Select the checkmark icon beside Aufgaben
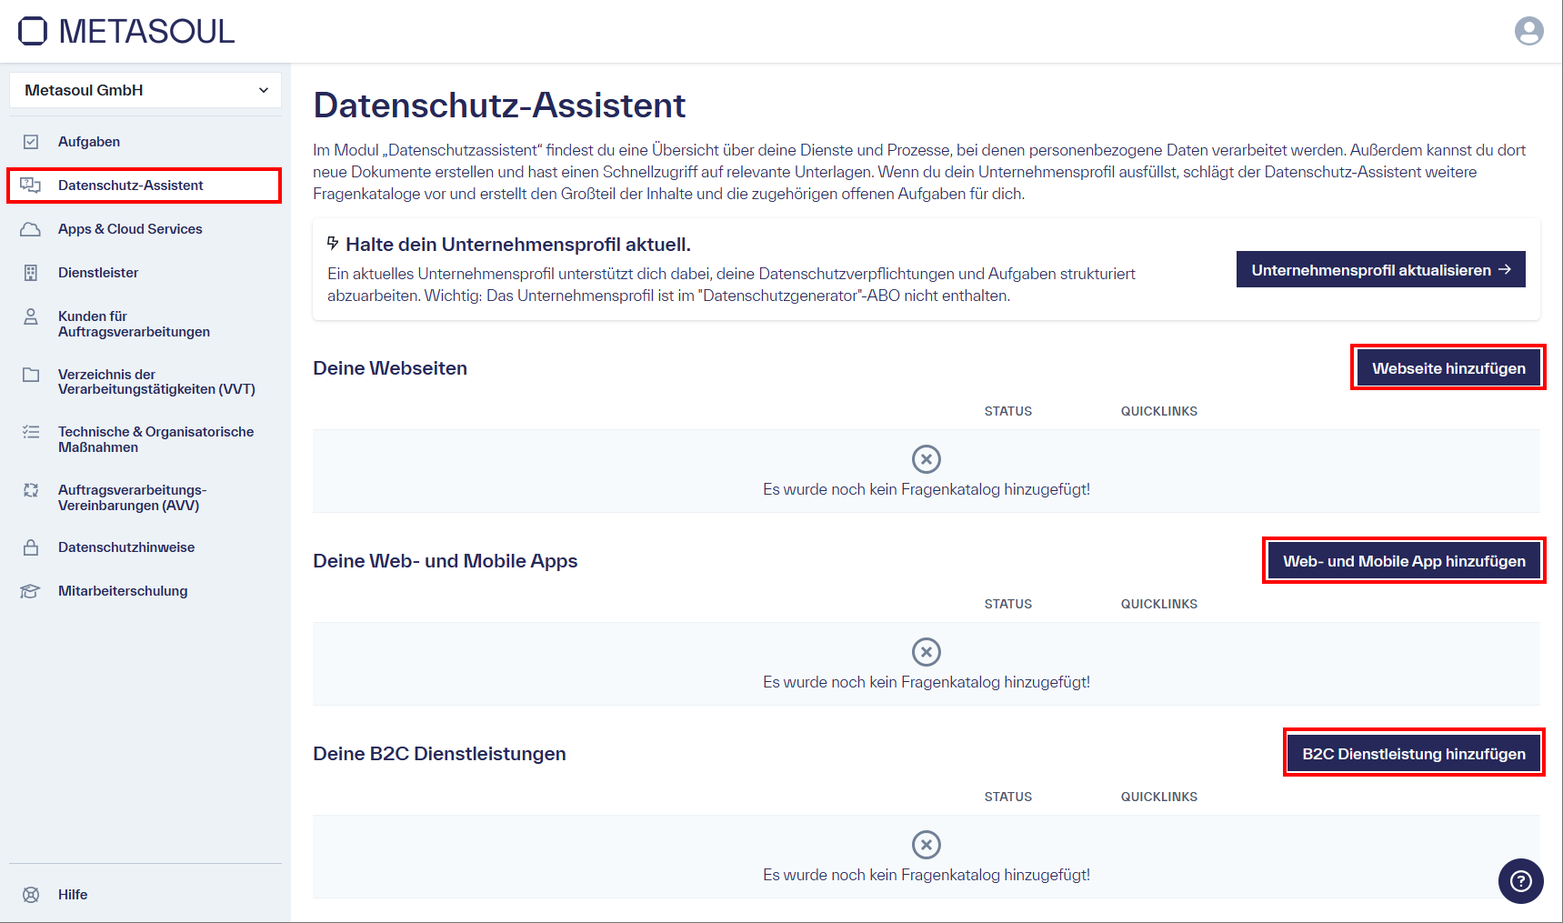Viewport: 1563px width, 923px height. tap(30, 141)
